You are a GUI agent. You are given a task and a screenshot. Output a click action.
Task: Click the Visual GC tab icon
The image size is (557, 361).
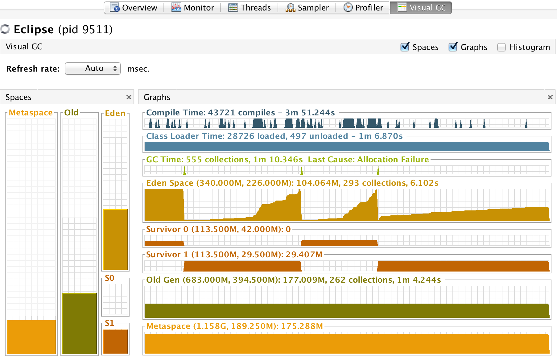(x=402, y=7)
